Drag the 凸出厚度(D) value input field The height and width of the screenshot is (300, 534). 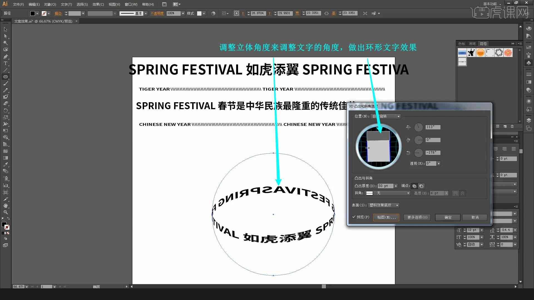pyautogui.click(x=385, y=186)
